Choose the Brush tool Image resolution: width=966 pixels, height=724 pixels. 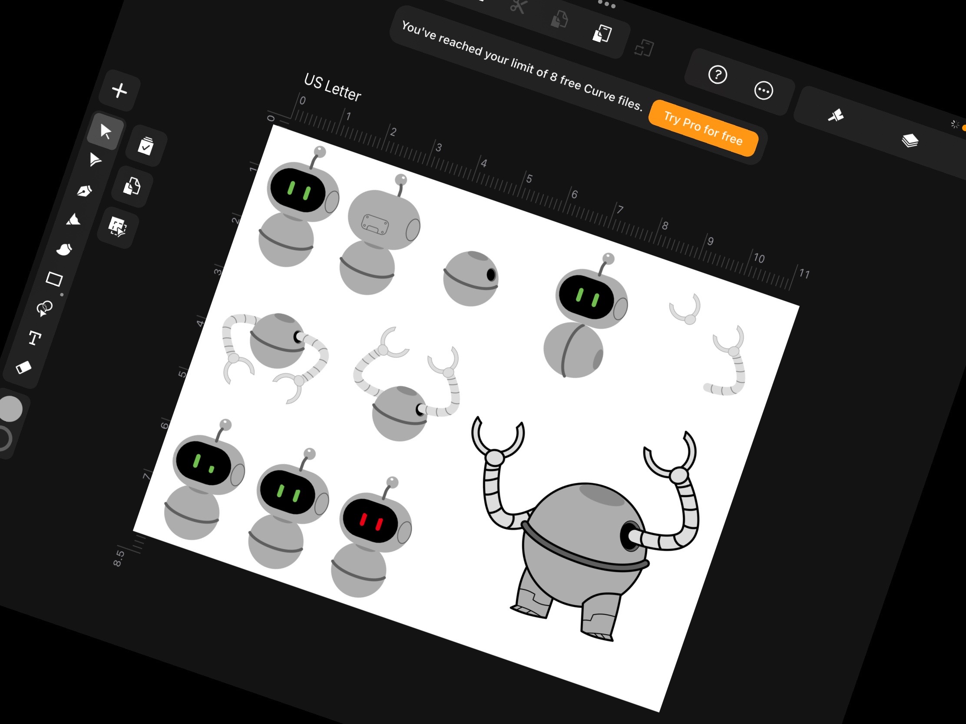[64, 249]
